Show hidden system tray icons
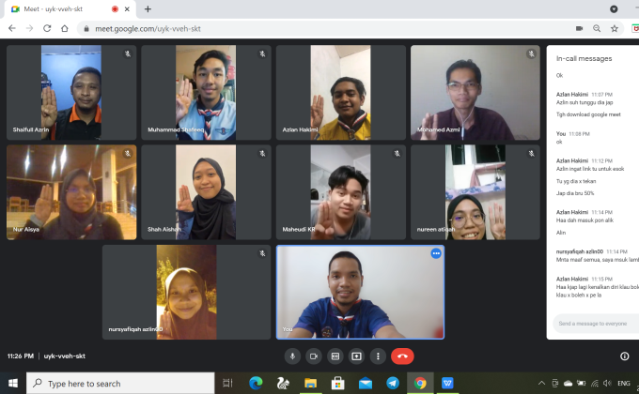Viewport: 639px width, 394px height. click(541, 383)
